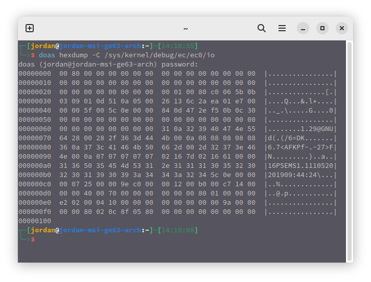Click the timestamp 14:18:55

click(x=178, y=46)
